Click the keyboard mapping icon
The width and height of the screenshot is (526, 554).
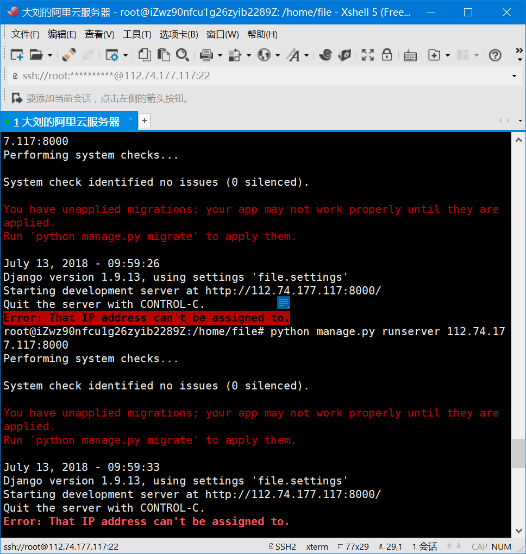(410, 56)
